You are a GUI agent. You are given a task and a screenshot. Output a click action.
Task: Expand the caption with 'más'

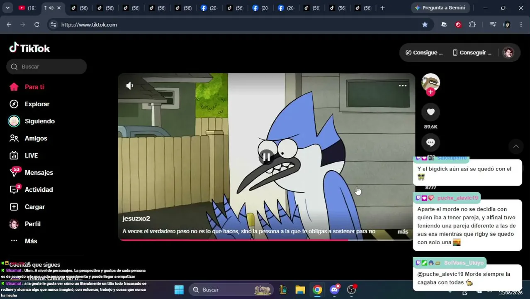[403, 232]
